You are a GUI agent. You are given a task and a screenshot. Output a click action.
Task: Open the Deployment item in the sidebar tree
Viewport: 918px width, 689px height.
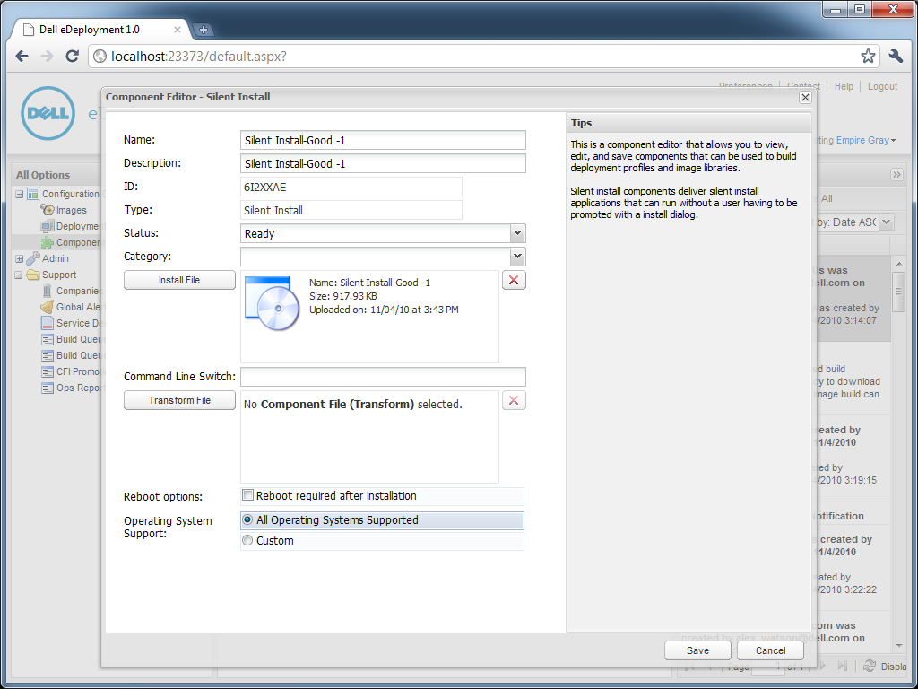coord(71,226)
